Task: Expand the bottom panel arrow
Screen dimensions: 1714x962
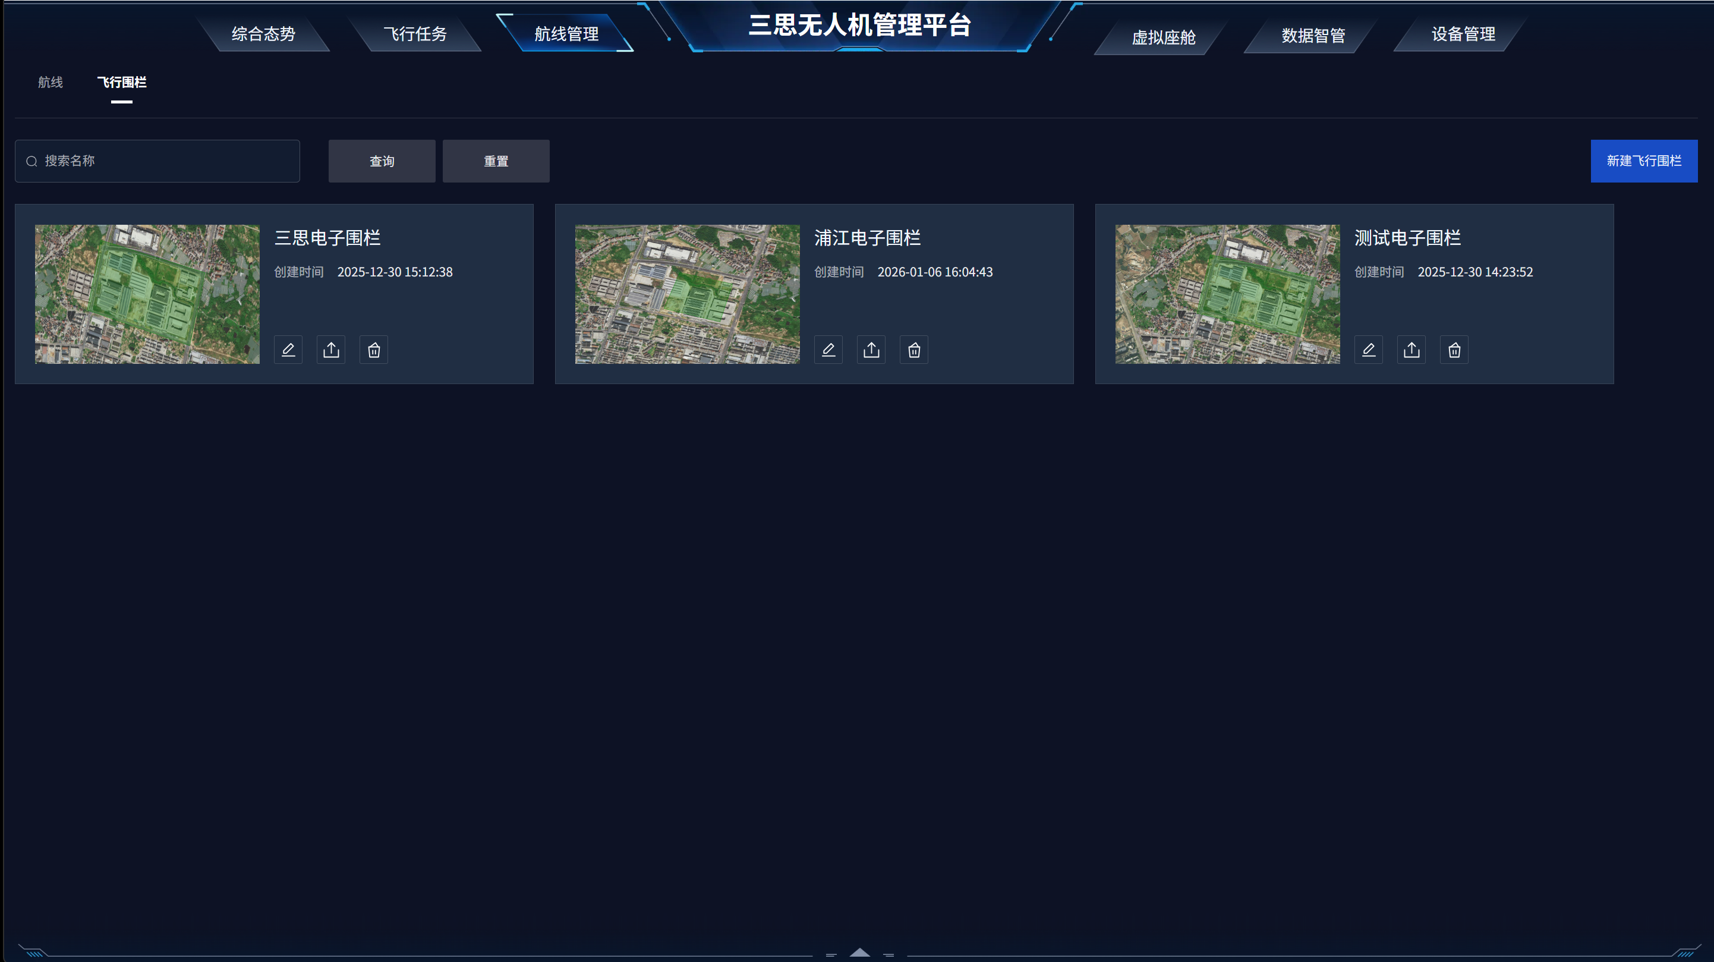Action: point(859,952)
